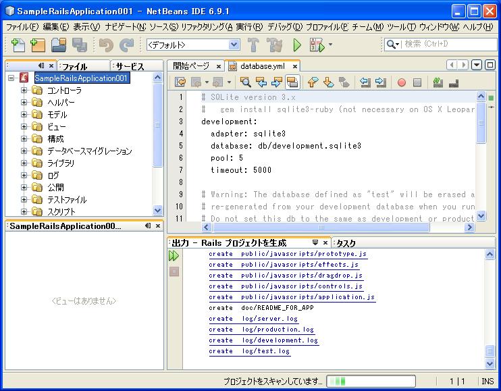Click the New Project toolbar icon
Screen dimensions: 501x391
[x=38, y=45]
